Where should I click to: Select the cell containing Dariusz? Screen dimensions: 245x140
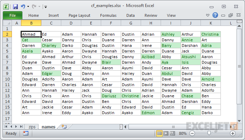pos(111,96)
